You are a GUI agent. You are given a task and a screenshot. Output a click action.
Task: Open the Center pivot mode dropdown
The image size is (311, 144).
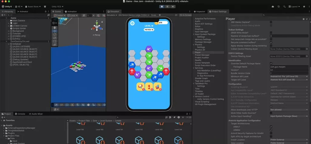tap(60, 15)
